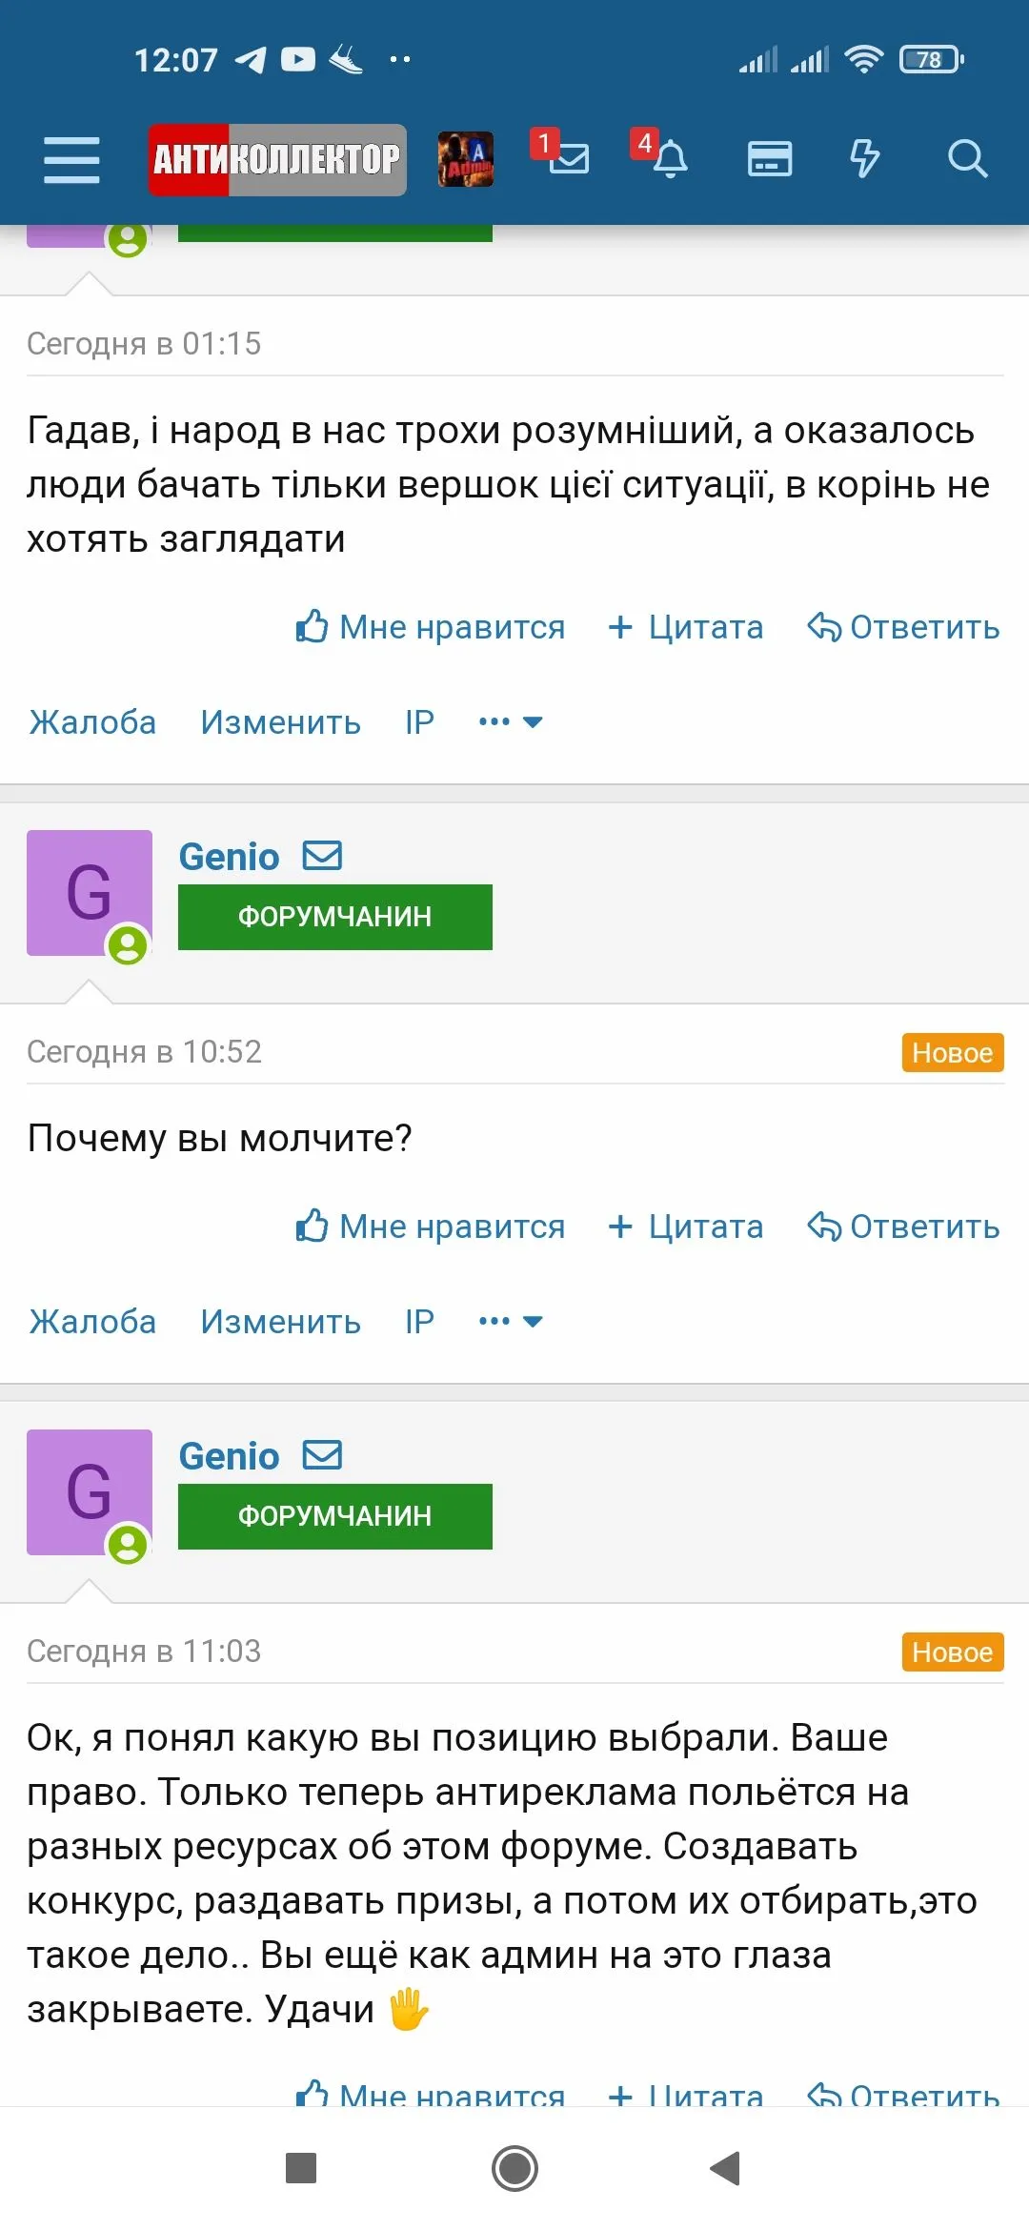The width and height of the screenshot is (1029, 2230).
Task: Like the Ukrainian post from 01:15
Action: 431,627
